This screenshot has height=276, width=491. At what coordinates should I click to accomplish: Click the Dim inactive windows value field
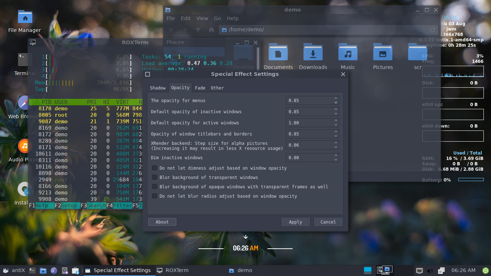pyautogui.click(x=309, y=158)
